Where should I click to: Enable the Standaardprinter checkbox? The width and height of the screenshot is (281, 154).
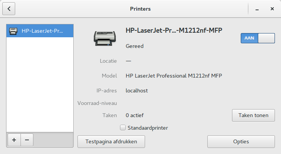coord(123,128)
